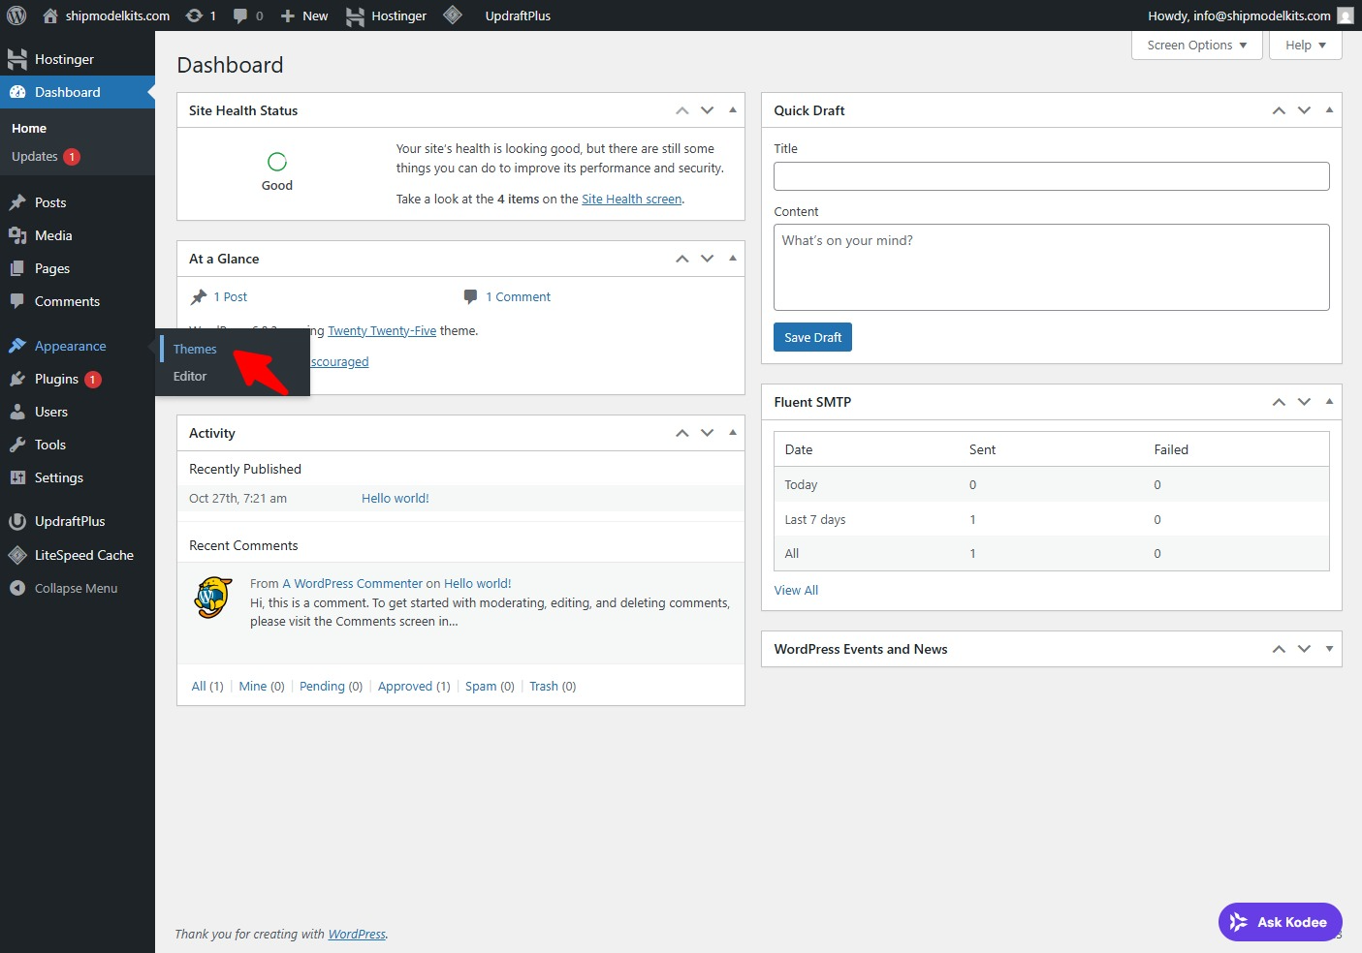Click the user avatar next to Howdy
This screenshot has width=1362, height=953.
1346,15
